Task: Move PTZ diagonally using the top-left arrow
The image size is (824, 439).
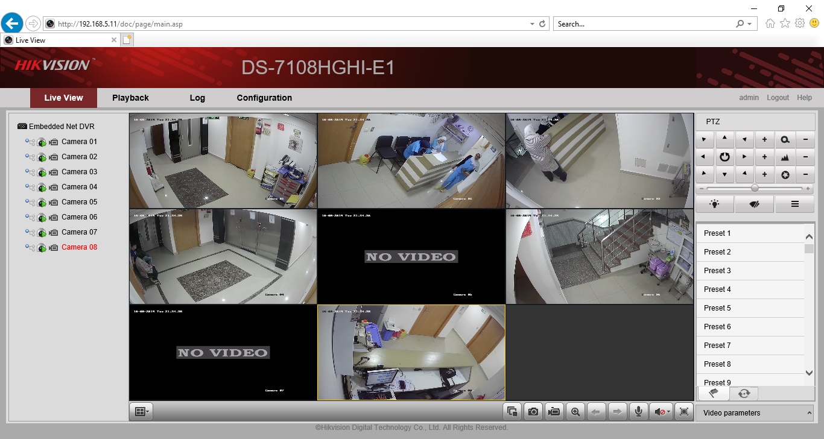Action: (705, 139)
